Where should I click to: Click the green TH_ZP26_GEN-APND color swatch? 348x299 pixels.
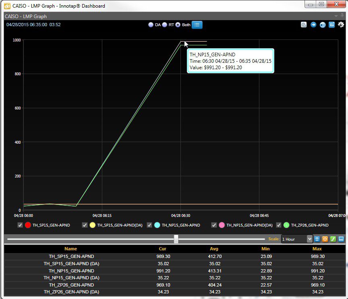pyautogui.click(x=286, y=225)
